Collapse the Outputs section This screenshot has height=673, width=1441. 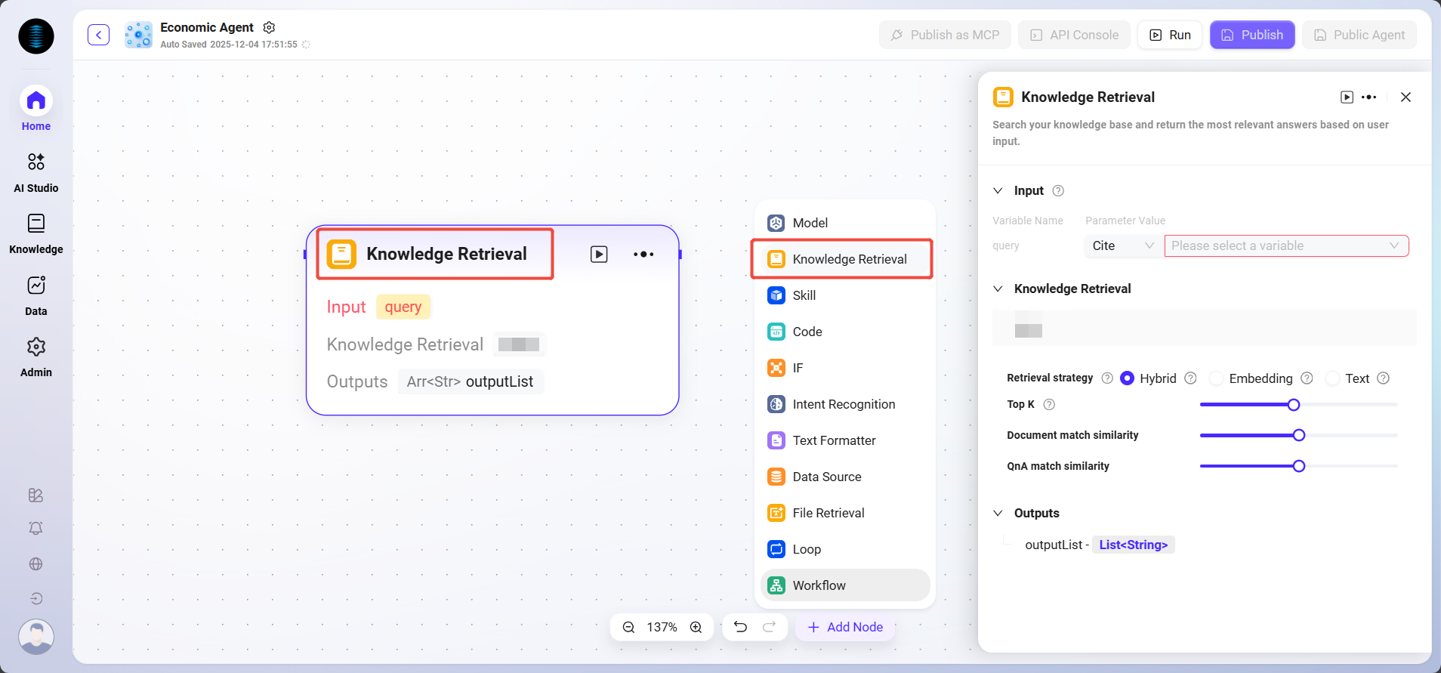[998, 513]
